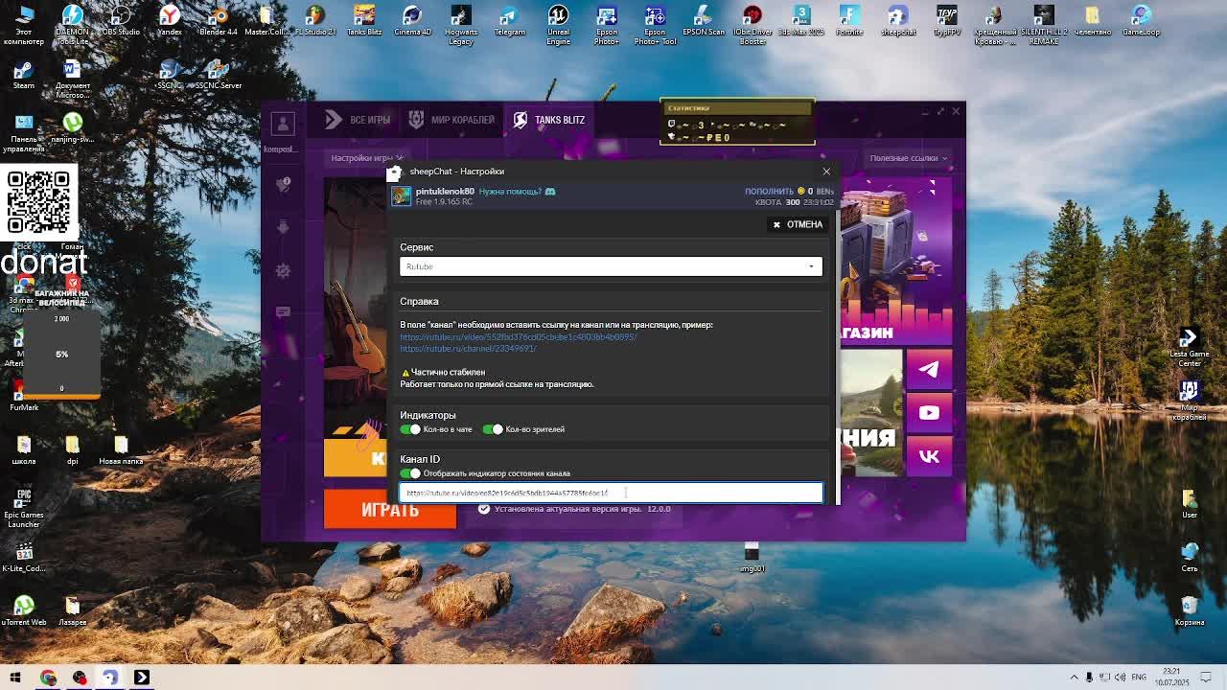Image resolution: width=1227 pixels, height=690 pixels.
Task: Open the 3ds Max 2025 desktop shortcut
Action: click(x=801, y=21)
